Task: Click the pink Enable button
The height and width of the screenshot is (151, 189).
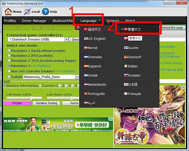Action: tap(17, 103)
